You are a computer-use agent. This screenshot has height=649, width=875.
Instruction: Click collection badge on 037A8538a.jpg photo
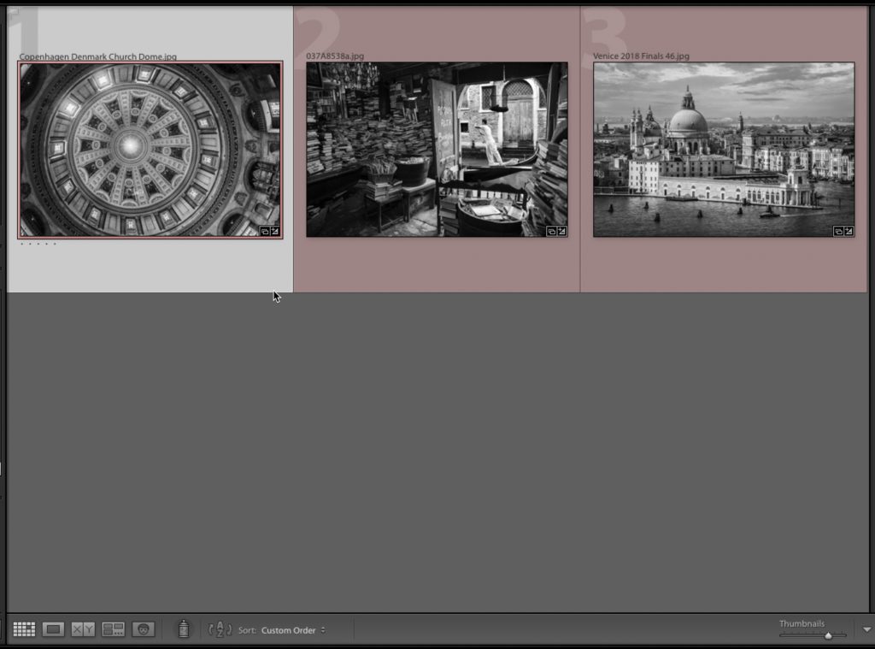tap(551, 231)
